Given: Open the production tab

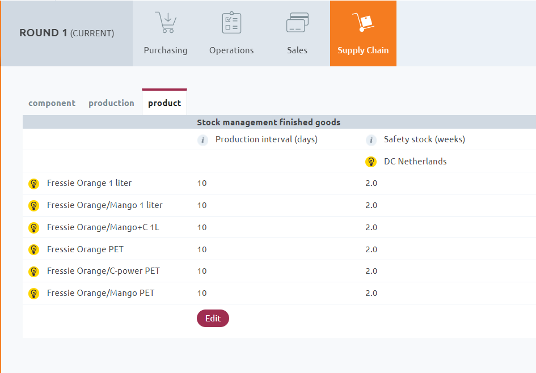Looking at the screenshot, I should [111, 103].
